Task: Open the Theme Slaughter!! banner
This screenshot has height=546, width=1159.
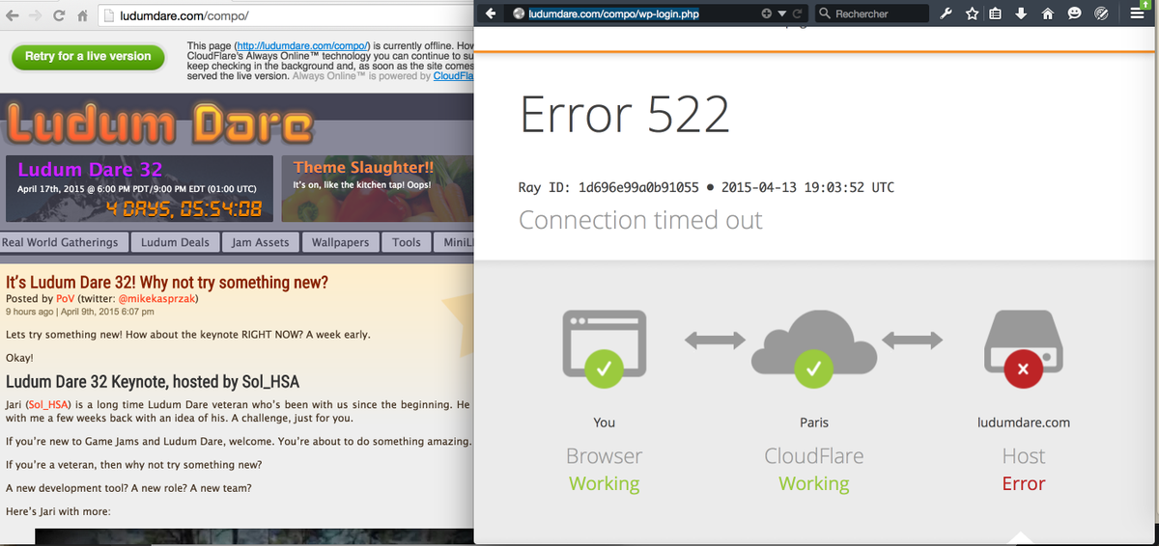Action: pos(378,189)
